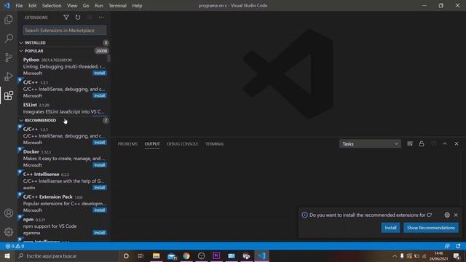This screenshot has height=262, width=466.
Task: Open the Search view in activity bar
Action: pyautogui.click(x=9, y=39)
